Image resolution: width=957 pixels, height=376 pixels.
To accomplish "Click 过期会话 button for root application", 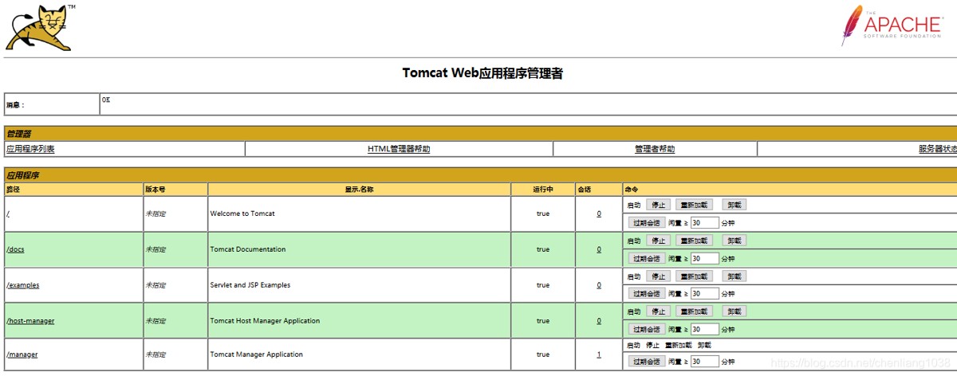I will [x=646, y=223].
